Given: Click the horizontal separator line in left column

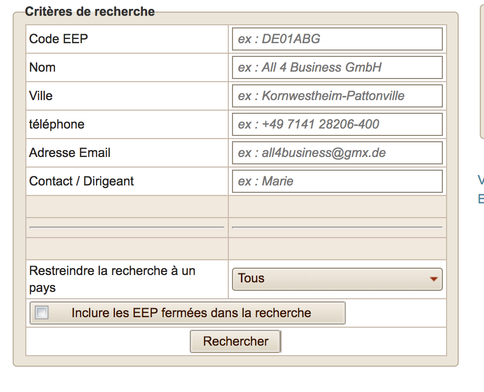Looking at the screenshot, I should coord(127,227).
